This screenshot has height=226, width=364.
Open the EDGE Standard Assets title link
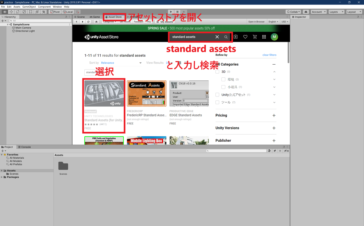point(186,115)
